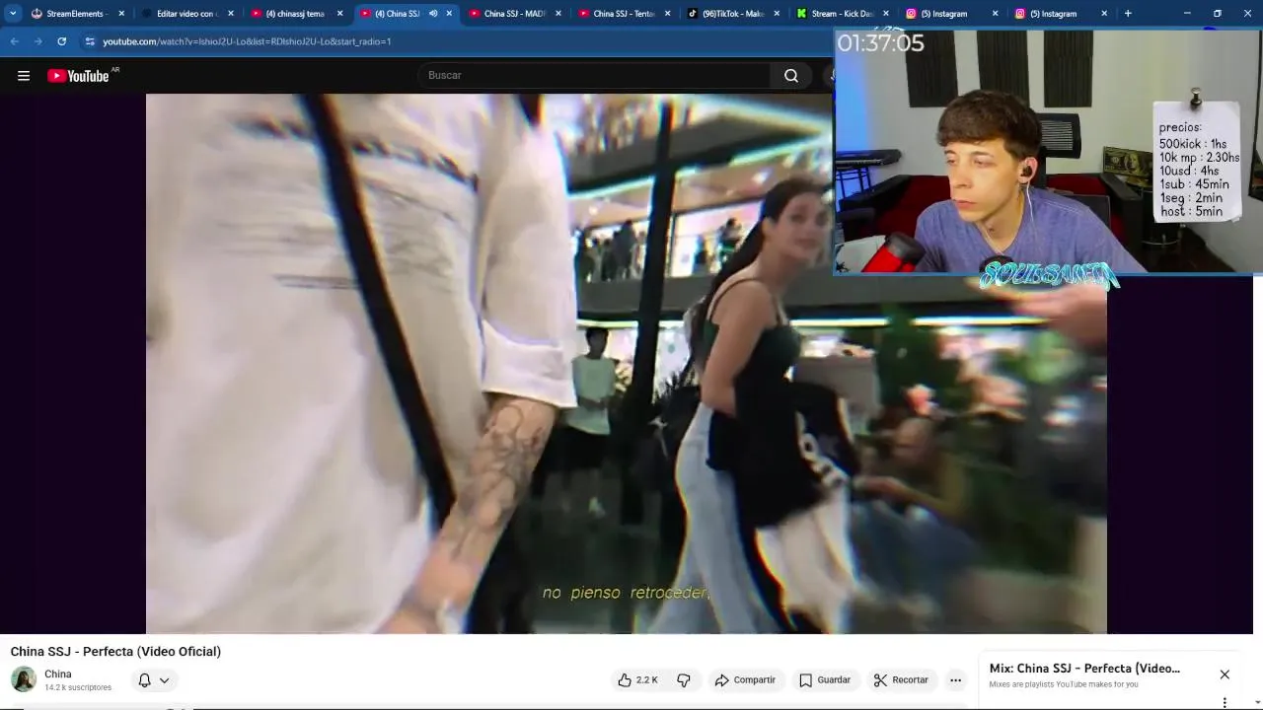
Task: Go forward in browser history
Action: click(x=37, y=41)
